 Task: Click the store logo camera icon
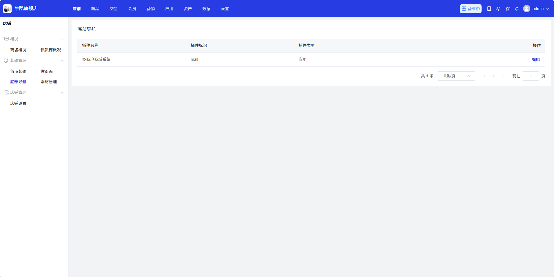pos(7,9)
